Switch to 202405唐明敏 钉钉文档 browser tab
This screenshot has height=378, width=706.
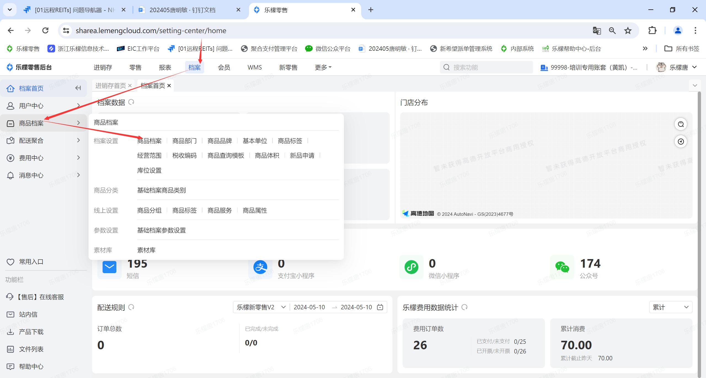(x=190, y=10)
